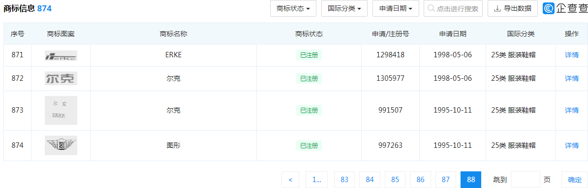Click the 商标状态 column header in the table
588x188 pixels.
tap(309, 34)
